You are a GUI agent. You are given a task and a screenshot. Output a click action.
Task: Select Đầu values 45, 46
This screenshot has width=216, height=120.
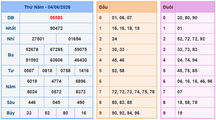pos(118,60)
